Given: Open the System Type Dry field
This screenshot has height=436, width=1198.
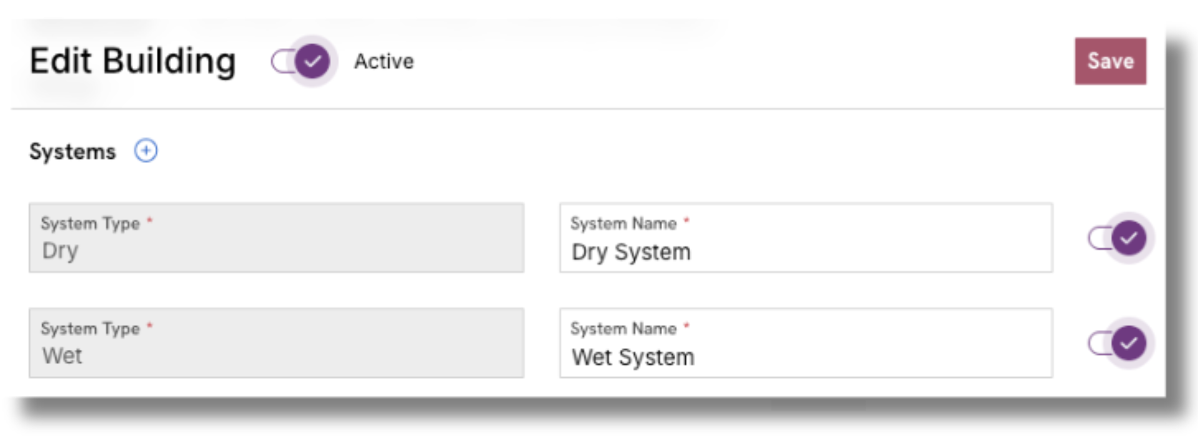Looking at the screenshot, I should (276, 237).
